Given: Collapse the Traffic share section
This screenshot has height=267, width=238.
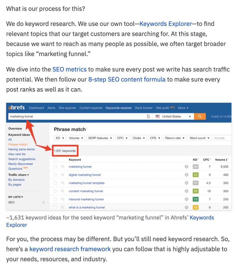Looking at the screenshot, I should pyautogui.click(x=19, y=175).
